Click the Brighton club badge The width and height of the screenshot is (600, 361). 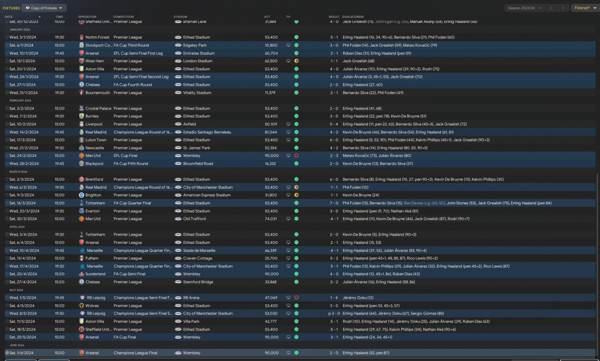coord(82,195)
